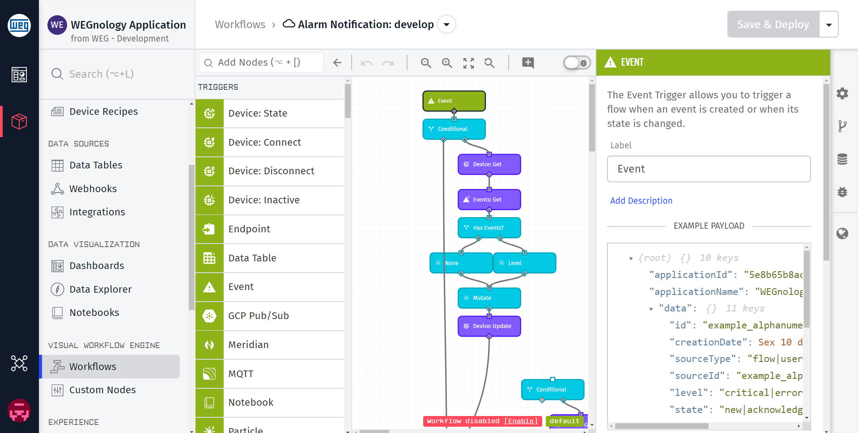Click the undo icon
The width and height of the screenshot is (858, 433).
367,63
